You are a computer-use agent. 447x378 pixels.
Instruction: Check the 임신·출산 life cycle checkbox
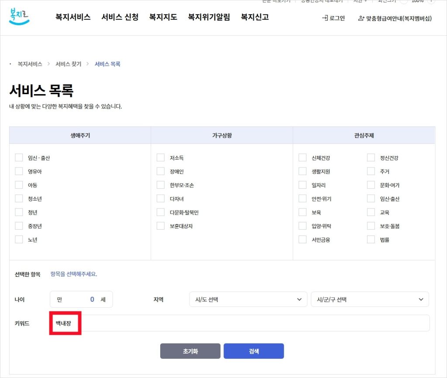click(x=19, y=157)
